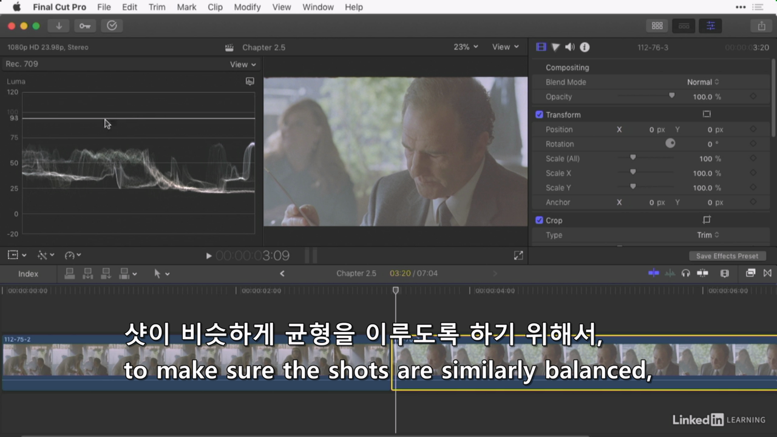Click the Share export icon
Image resolution: width=777 pixels, height=437 pixels.
pos(761,25)
